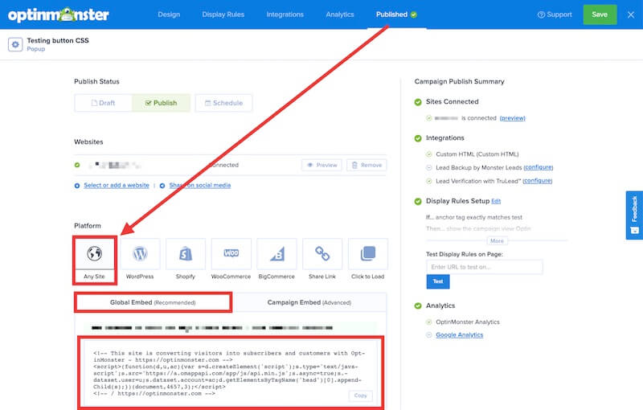
Task: Open Google Analytics link
Action: (459, 335)
